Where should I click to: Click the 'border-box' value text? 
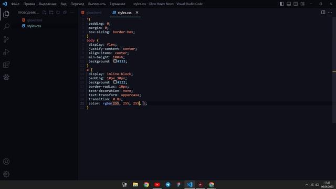pyautogui.click(x=123, y=32)
